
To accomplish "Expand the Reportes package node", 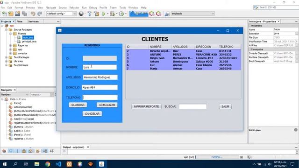I will [x=10, y=46].
